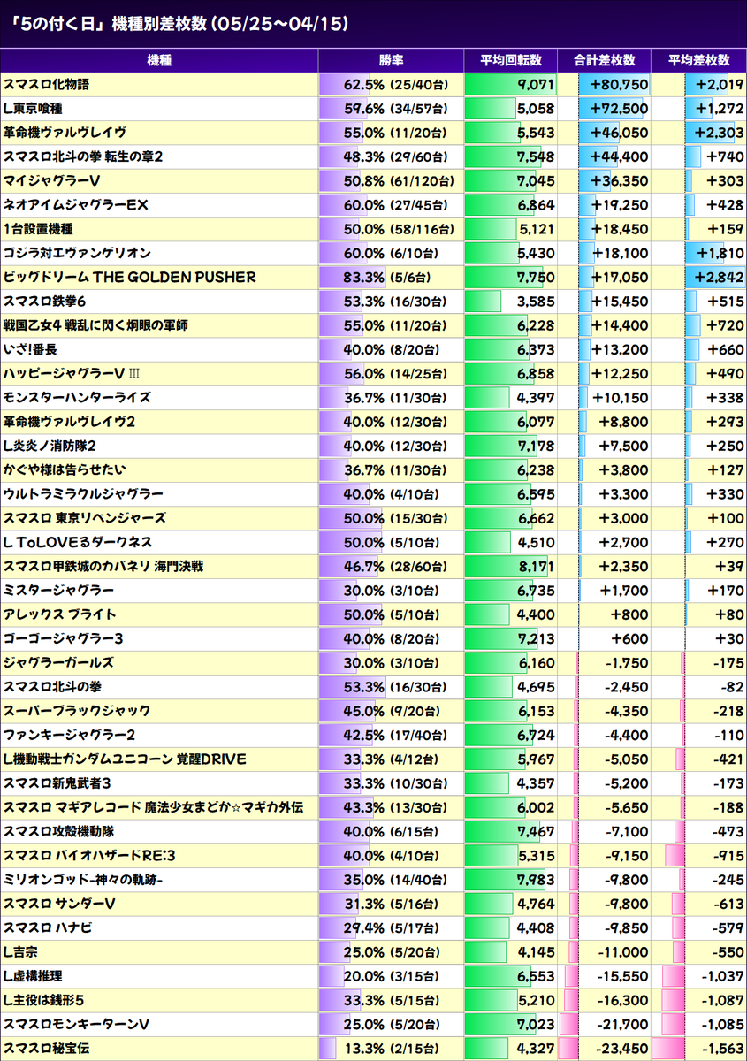Select the スマスロ鉄拳6 machine name
The width and height of the screenshot is (747, 1061).
(x=44, y=302)
